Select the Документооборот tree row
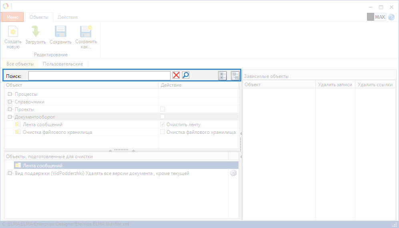399x228 pixels. [122, 117]
